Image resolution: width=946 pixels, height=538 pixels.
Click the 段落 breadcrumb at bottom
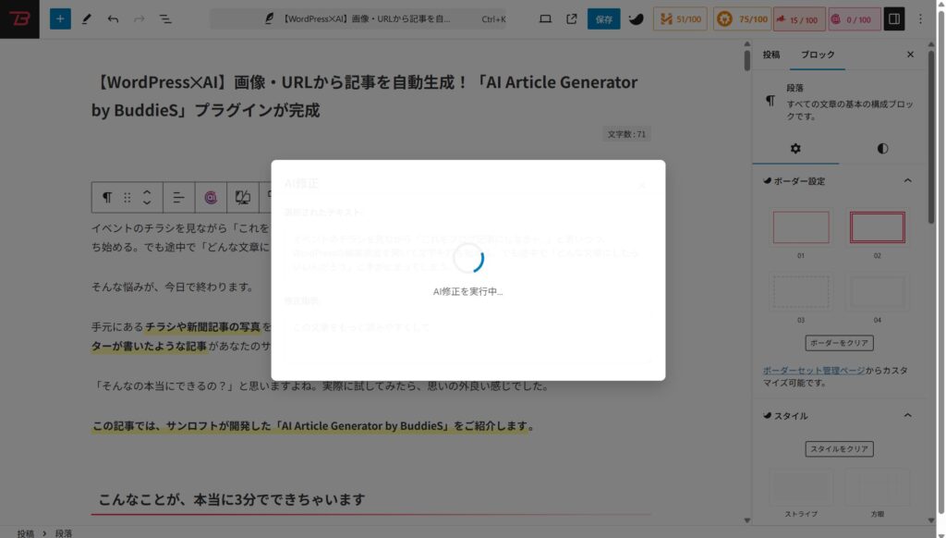coord(64,533)
